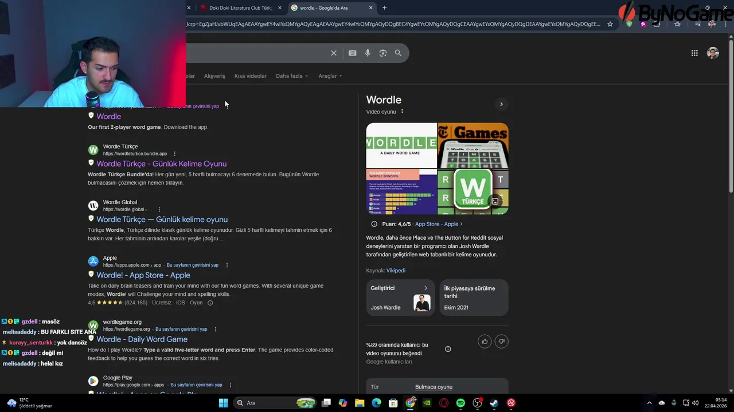Open Google Lens image search

pos(383,53)
